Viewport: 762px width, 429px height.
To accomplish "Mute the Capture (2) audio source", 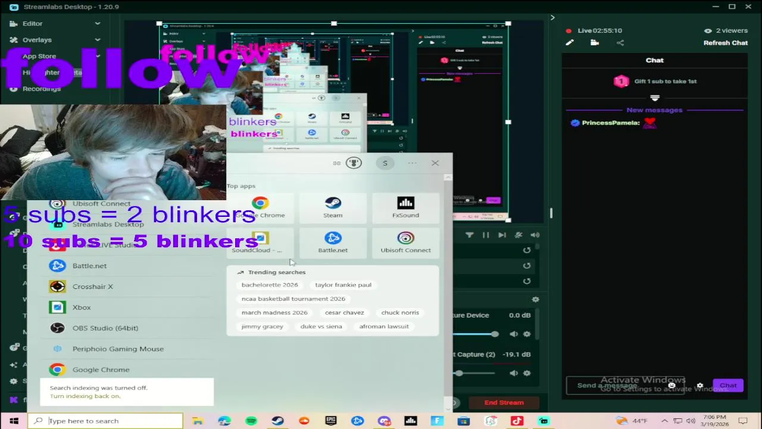I will click(x=514, y=373).
